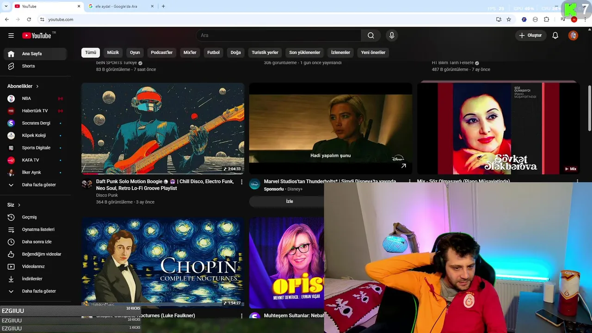Open Chopin video options menu
592x333 pixels.
pyautogui.click(x=241, y=316)
